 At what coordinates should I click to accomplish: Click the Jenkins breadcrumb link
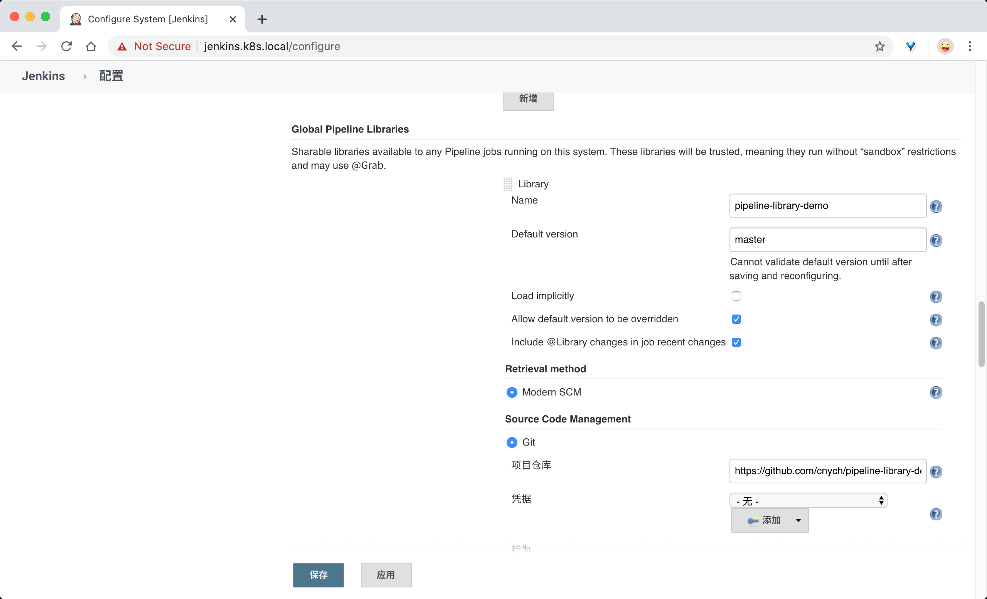[x=43, y=76]
